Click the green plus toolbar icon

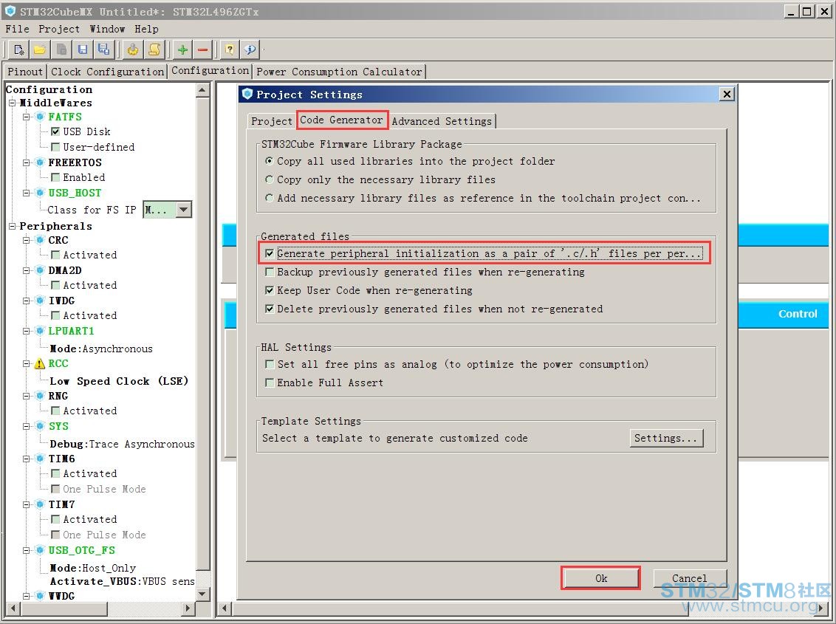183,50
